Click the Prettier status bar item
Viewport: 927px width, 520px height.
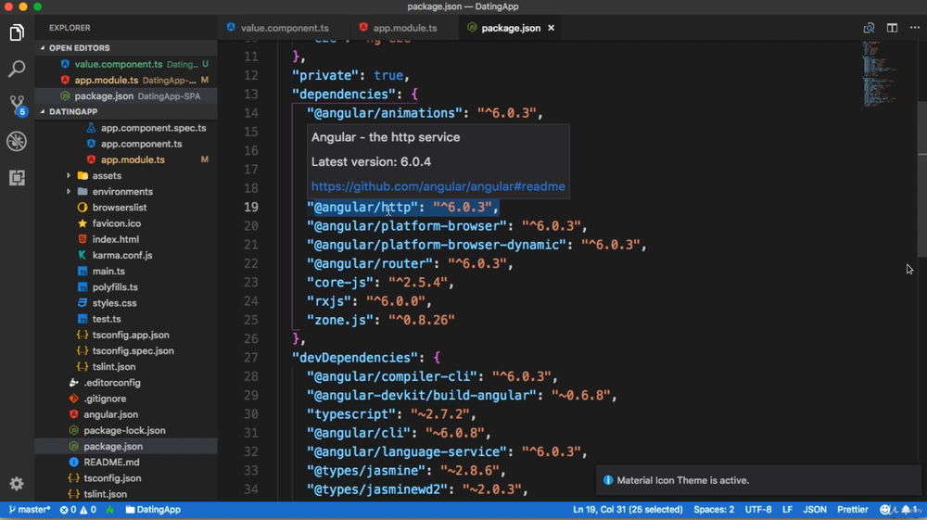point(853,510)
